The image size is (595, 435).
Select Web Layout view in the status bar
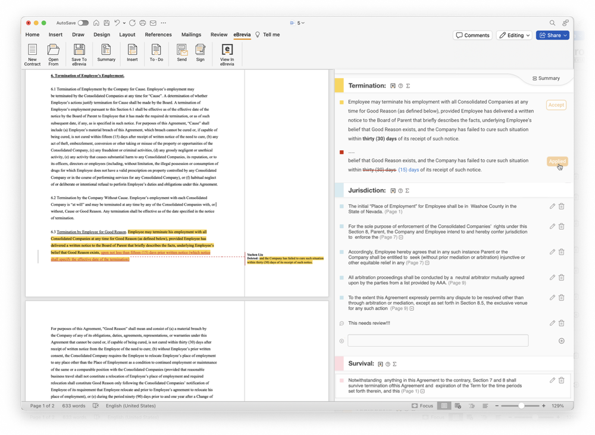pos(458,406)
